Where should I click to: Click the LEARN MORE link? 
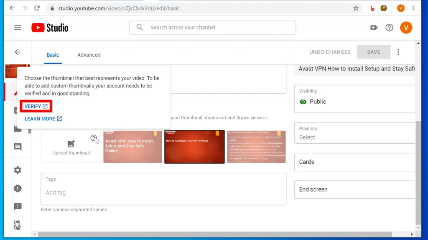(43, 119)
